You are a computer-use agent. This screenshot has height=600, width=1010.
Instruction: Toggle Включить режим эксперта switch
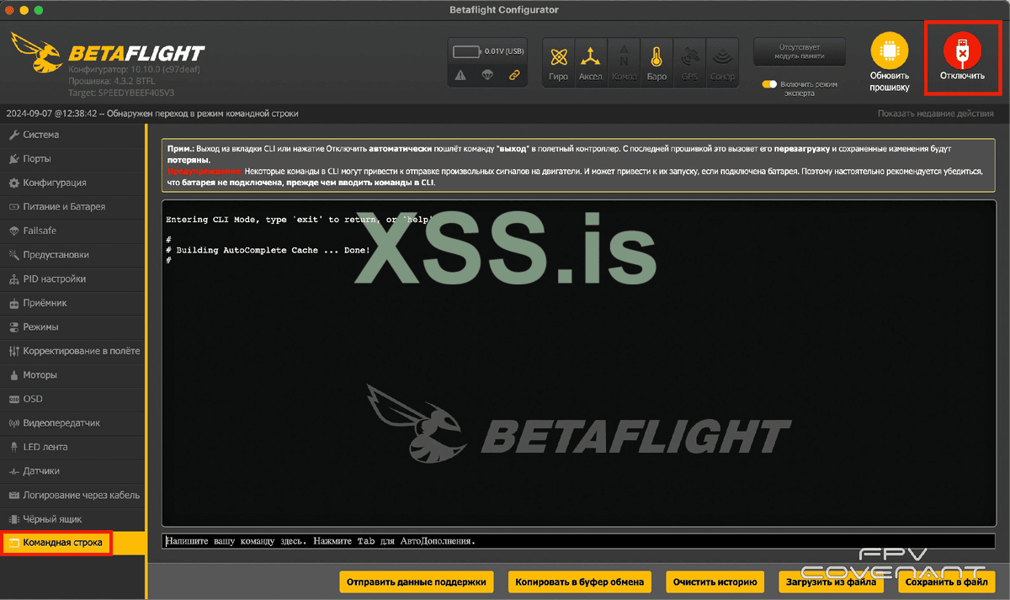coord(769,84)
